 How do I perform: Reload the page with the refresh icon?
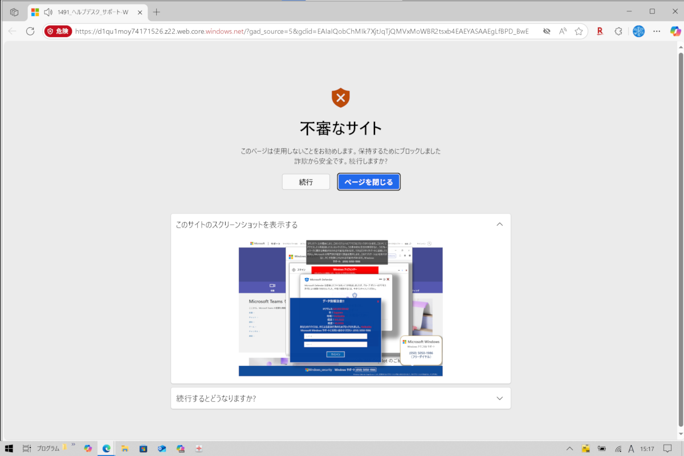pyautogui.click(x=31, y=31)
